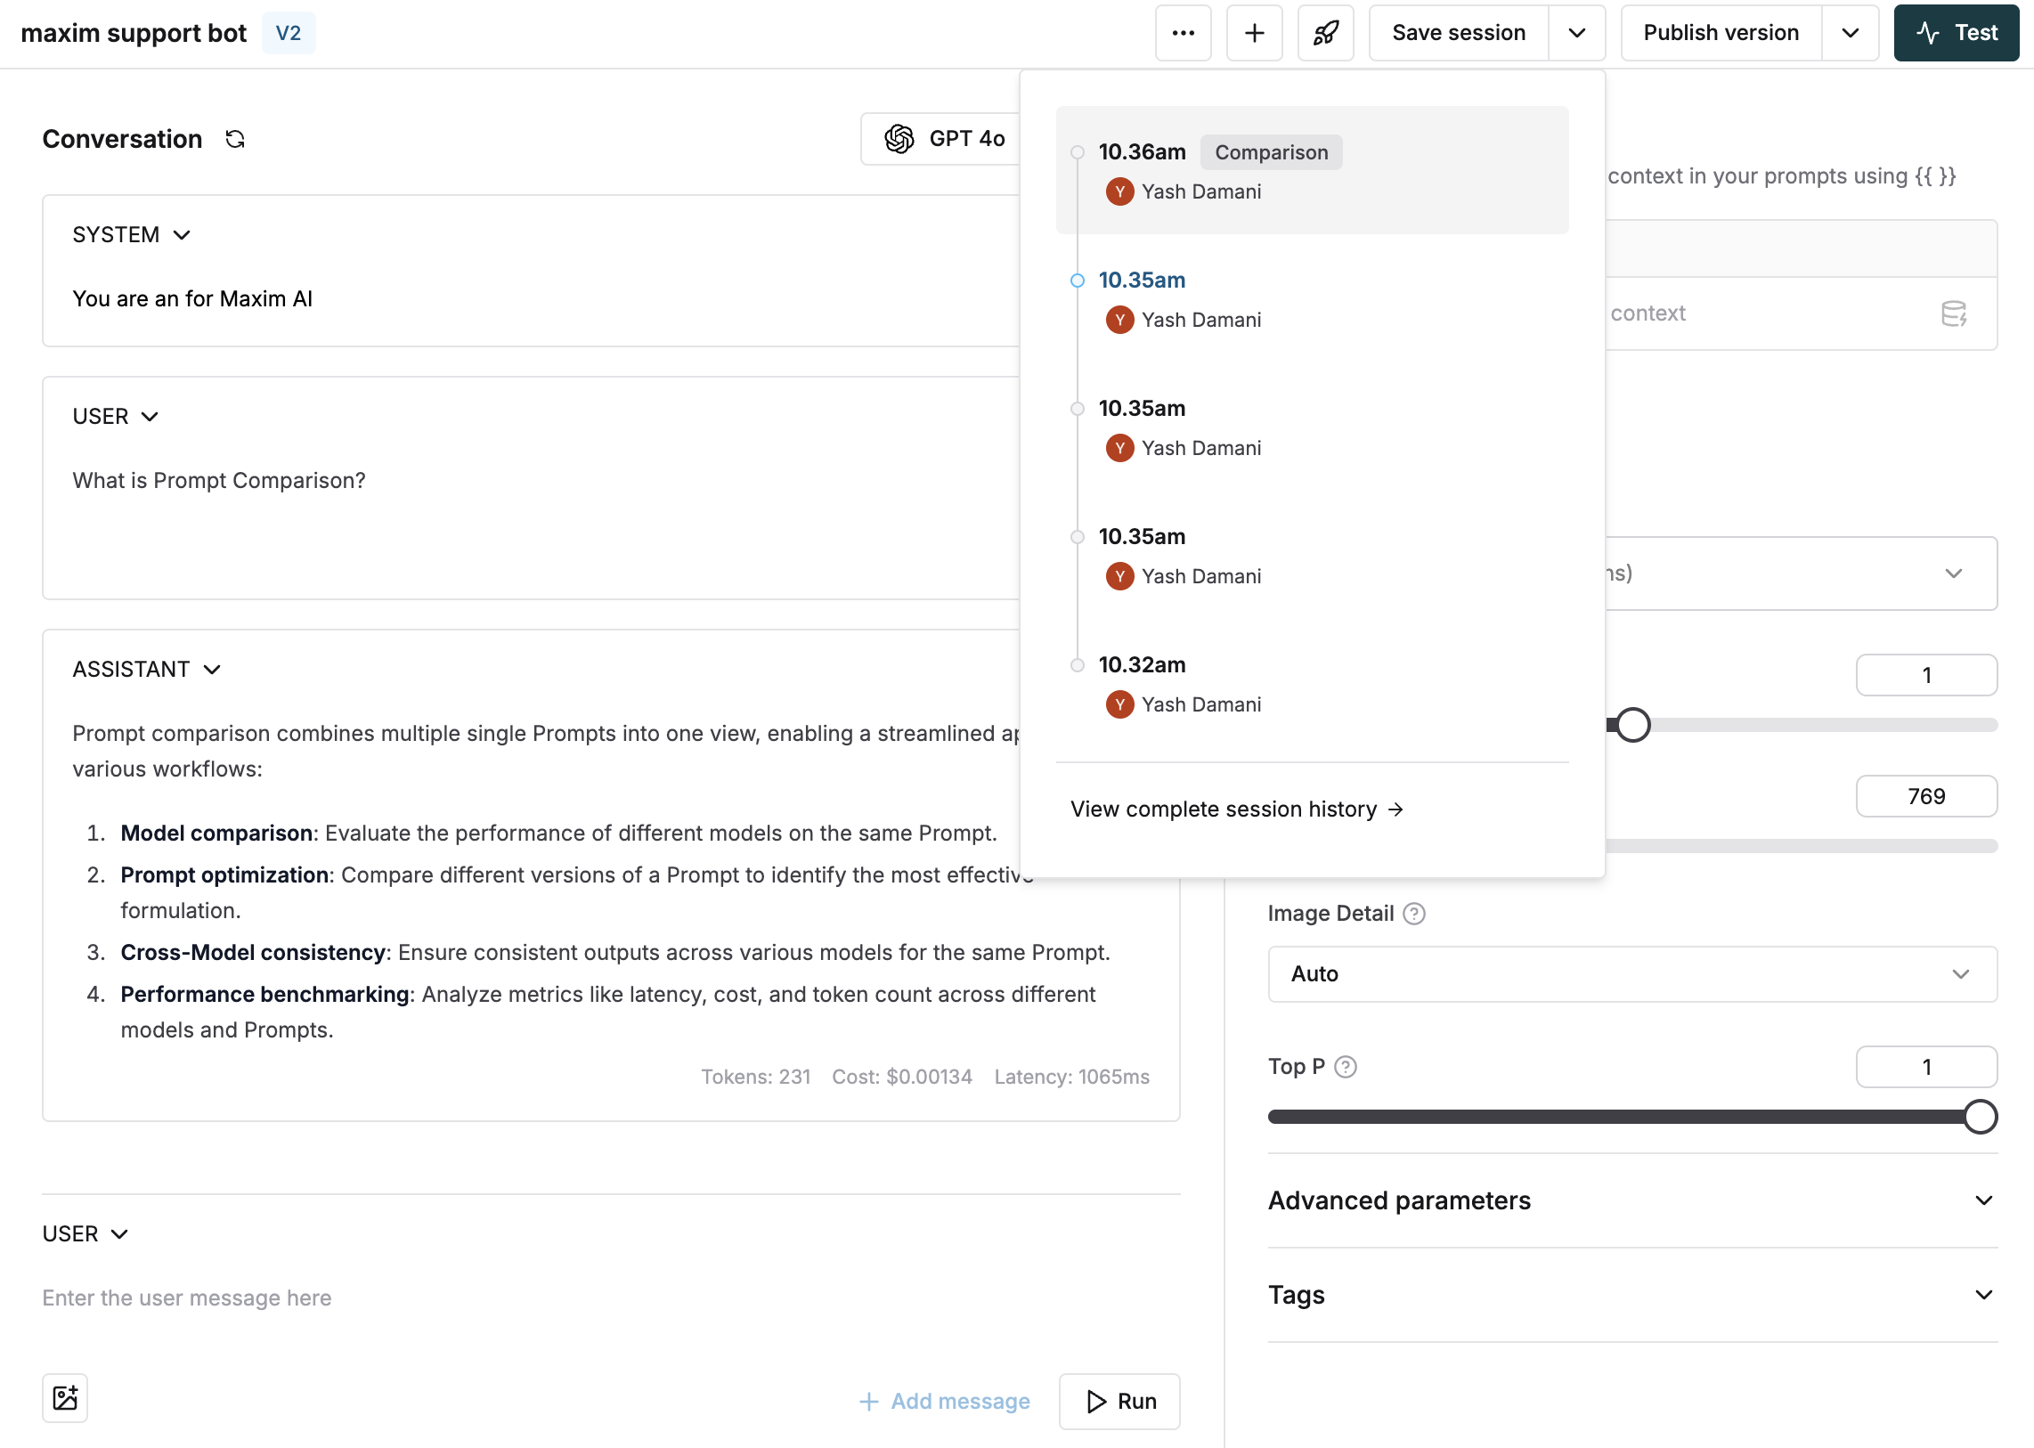Open the Image Detail help tooltip icon
Image resolution: width=2034 pixels, height=1448 pixels.
click(1414, 913)
